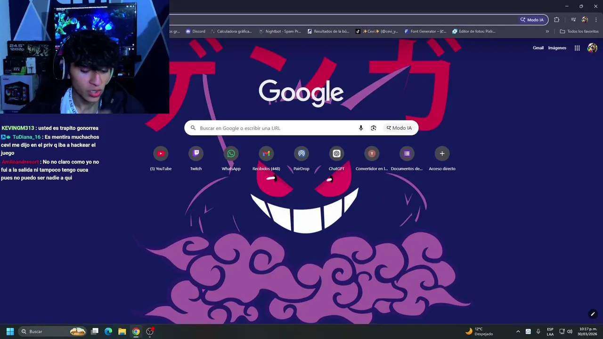Open the Font Generator bookmark
Image resolution: width=603 pixels, height=339 pixels.
pos(425,32)
